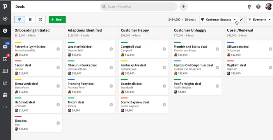Click arrow on Tricom deal card
The width and height of the screenshot is (273, 140).
click(111, 105)
